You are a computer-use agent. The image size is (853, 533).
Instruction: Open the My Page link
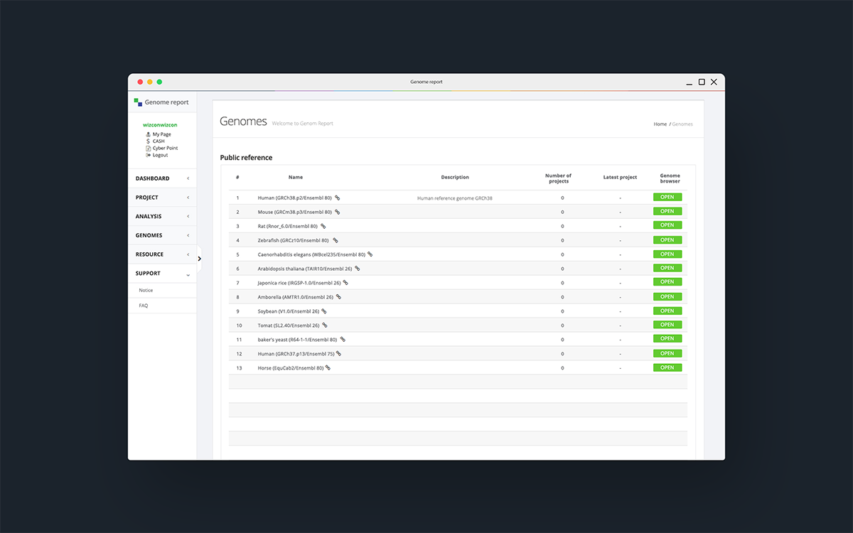pyautogui.click(x=161, y=134)
